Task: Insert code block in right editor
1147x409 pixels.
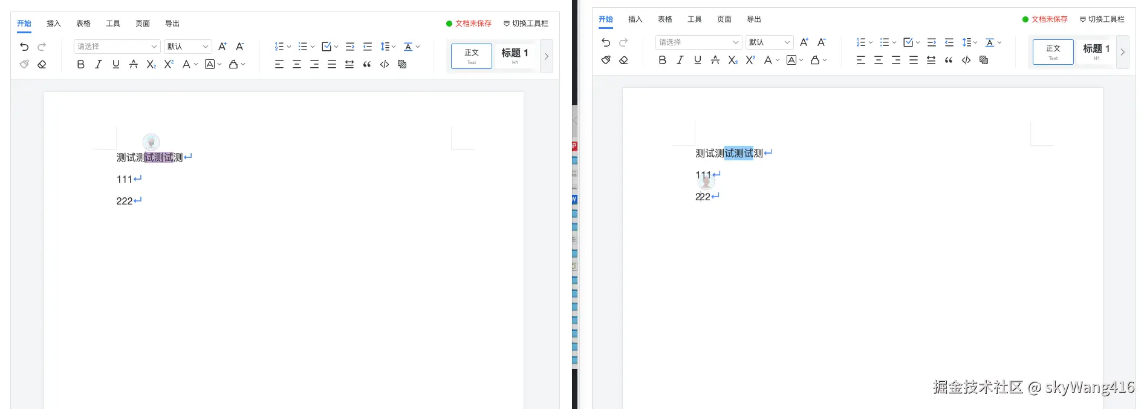Action: tap(966, 60)
